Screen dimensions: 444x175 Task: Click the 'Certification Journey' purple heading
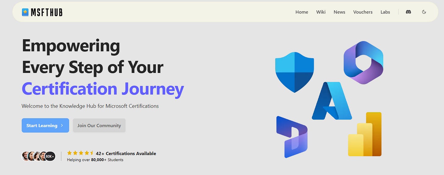(x=103, y=89)
